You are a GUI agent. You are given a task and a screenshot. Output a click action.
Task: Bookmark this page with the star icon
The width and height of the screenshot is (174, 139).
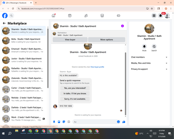[152, 9]
